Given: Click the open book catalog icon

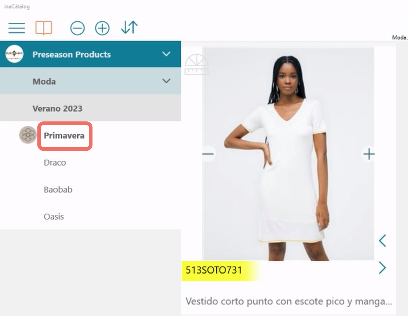Looking at the screenshot, I should 44,28.
